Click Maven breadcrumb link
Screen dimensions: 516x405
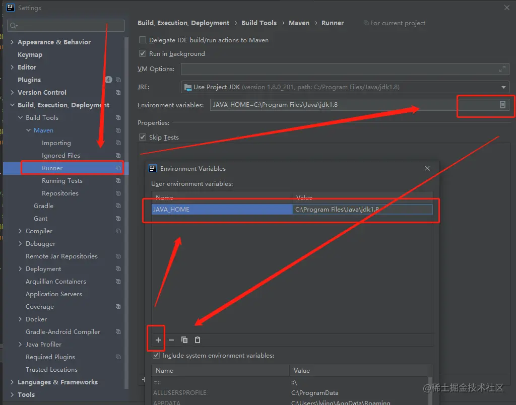click(x=299, y=23)
